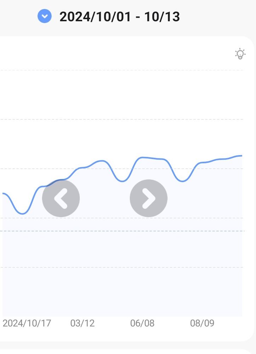Viewport: 256px width, 354px height.
Task: Select the 03/12 axis date label
Action: (x=83, y=323)
